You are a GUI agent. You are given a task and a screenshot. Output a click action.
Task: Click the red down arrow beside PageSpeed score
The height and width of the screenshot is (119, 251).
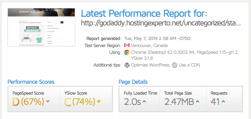pyautogui.click(x=48, y=101)
